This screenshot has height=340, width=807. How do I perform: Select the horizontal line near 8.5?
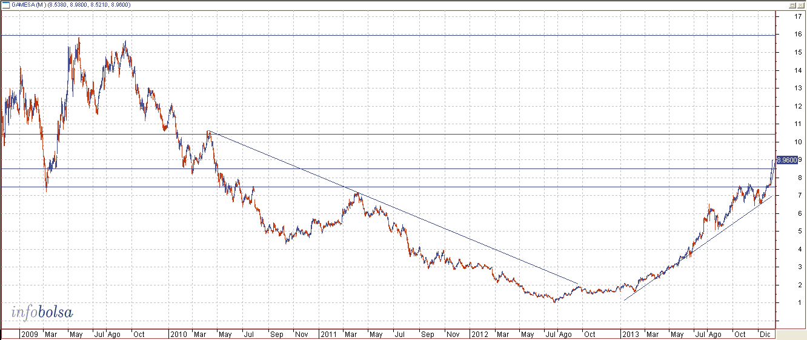pyautogui.click(x=388, y=168)
